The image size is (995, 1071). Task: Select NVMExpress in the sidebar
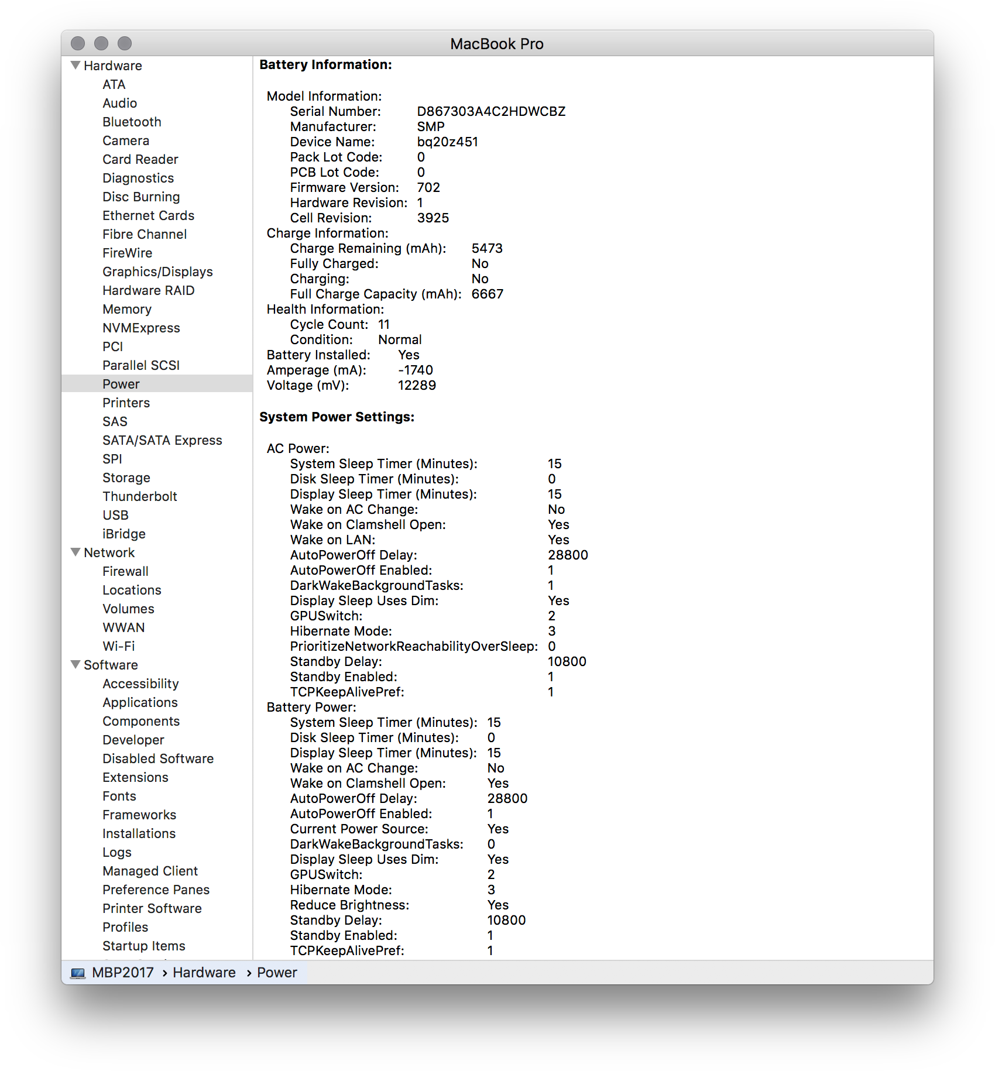141,328
